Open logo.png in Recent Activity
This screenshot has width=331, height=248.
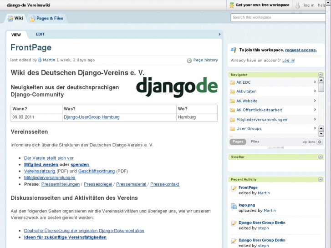247,205
